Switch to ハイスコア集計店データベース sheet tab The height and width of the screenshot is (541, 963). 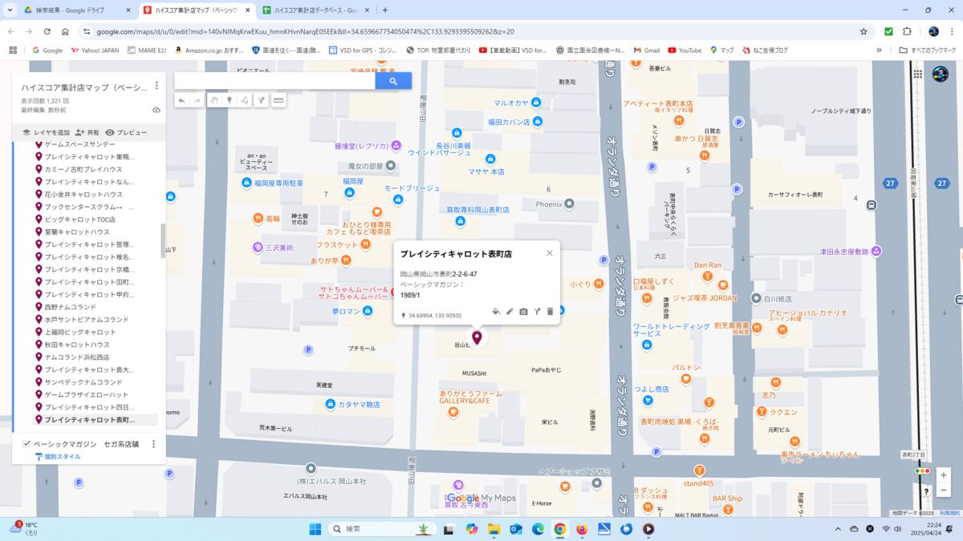point(315,10)
